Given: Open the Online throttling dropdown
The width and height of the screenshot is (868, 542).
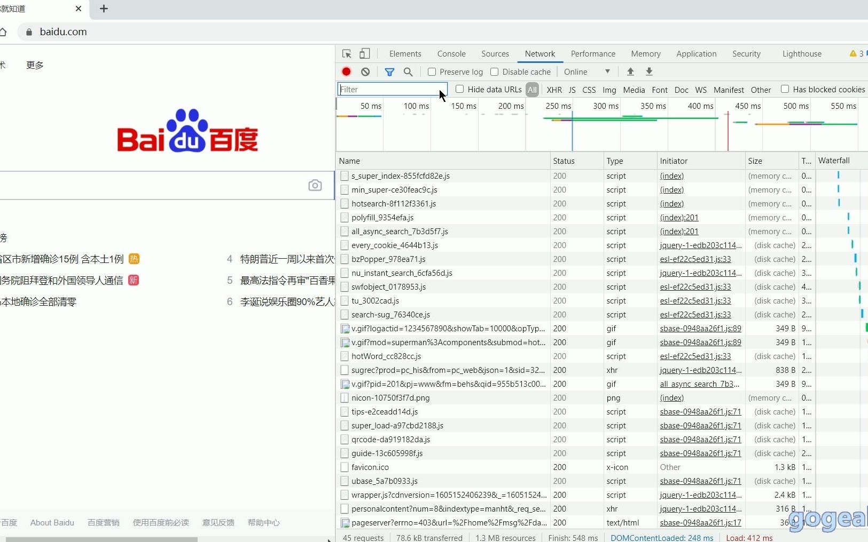Looking at the screenshot, I should [587, 71].
